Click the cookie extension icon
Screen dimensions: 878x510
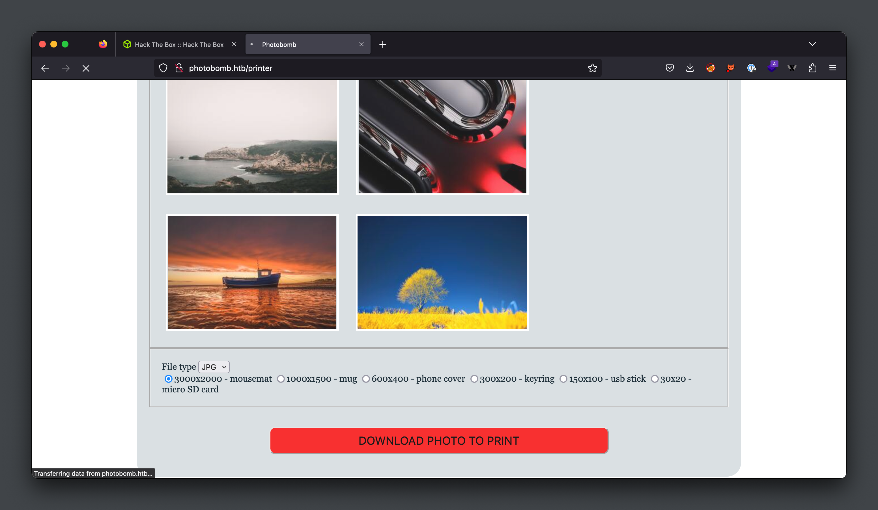tap(711, 68)
